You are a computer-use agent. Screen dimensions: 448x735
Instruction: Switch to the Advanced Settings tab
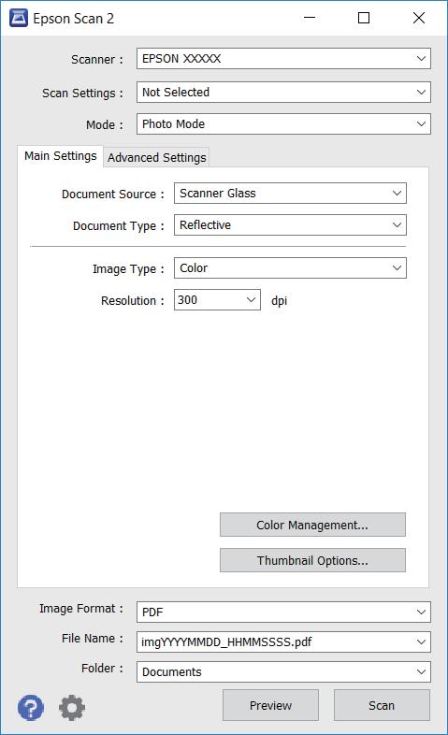(x=156, y=157)
